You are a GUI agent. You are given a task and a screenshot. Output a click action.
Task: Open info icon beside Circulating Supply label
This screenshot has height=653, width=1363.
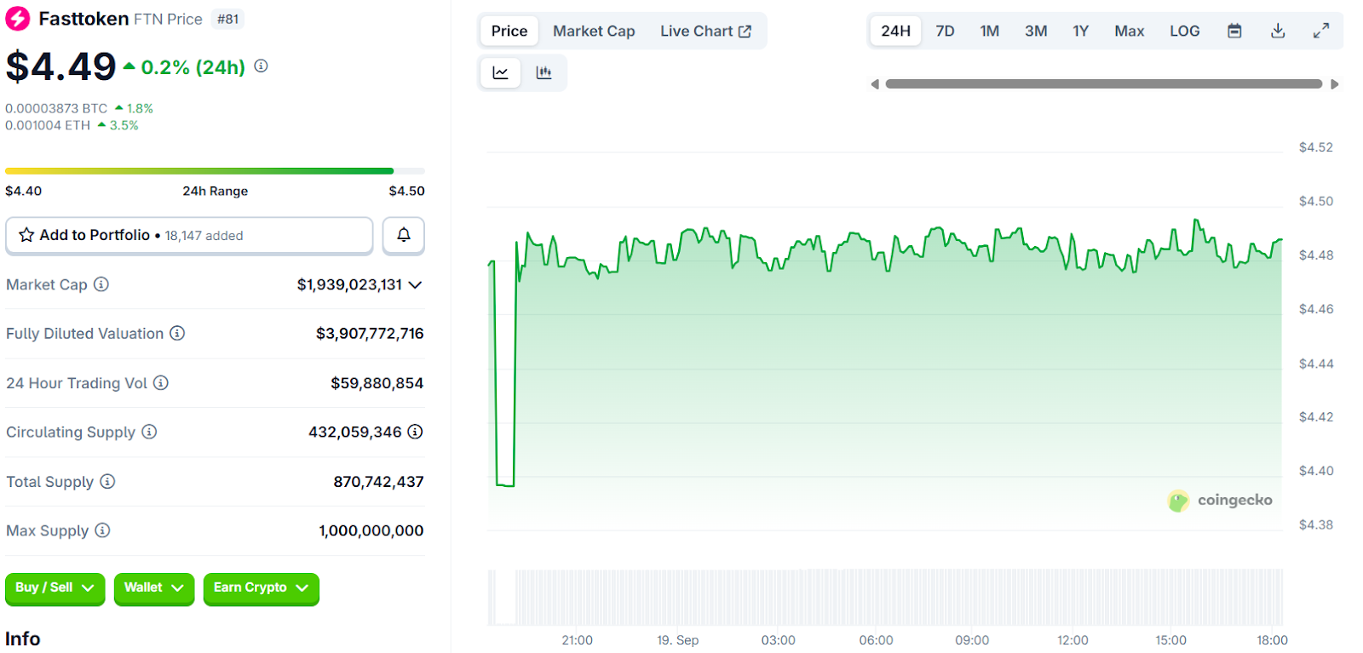click(x=149, y=432)
